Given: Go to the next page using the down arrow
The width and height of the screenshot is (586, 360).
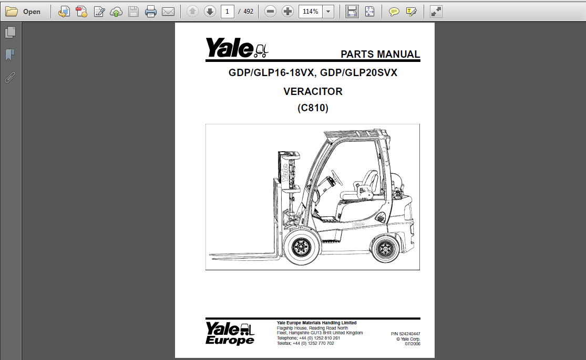Looking at the screenshot, I should point(210,12).
